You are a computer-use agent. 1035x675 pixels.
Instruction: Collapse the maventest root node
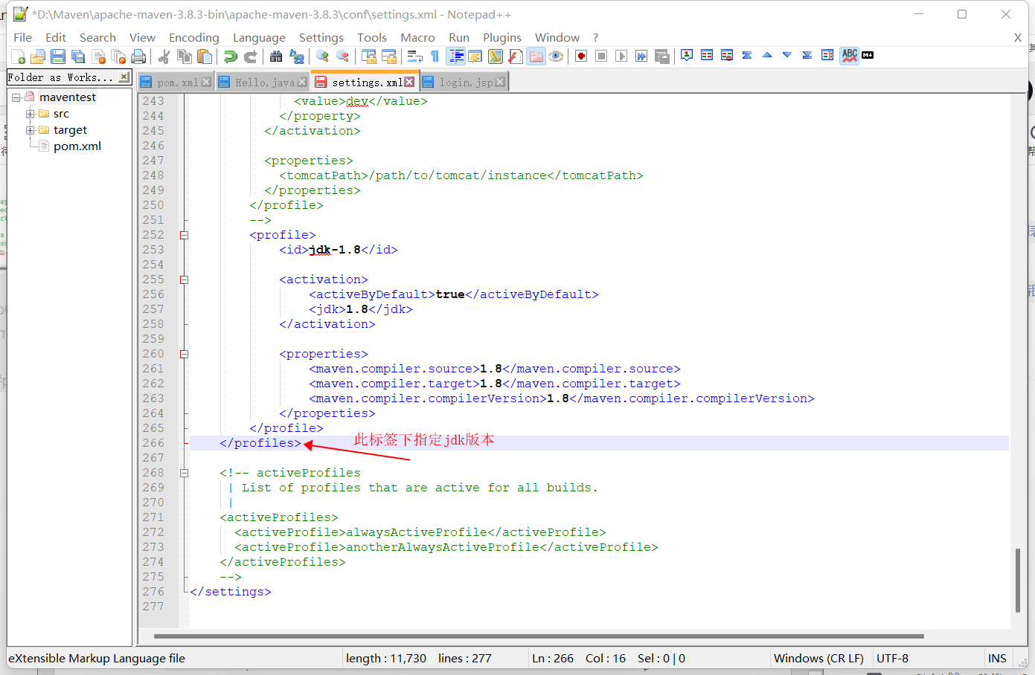coord(16,97)
